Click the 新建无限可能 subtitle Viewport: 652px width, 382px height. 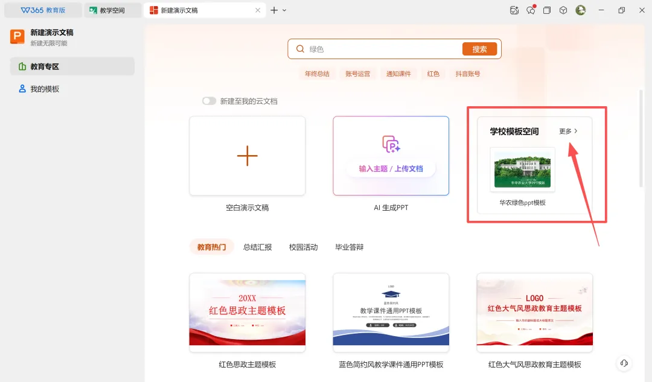[49, 43]
